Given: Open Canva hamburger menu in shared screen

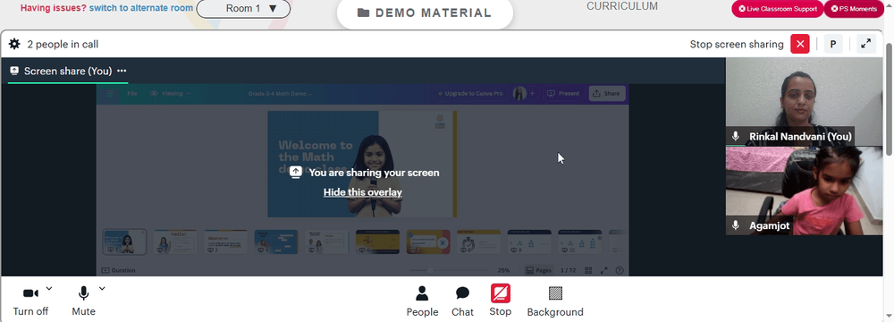Looking at the screenshot, I should point(110,93).
